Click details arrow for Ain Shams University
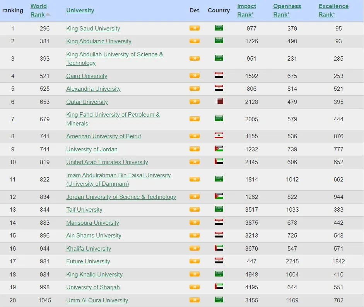The image size is (364, 307). coord(195,236)
